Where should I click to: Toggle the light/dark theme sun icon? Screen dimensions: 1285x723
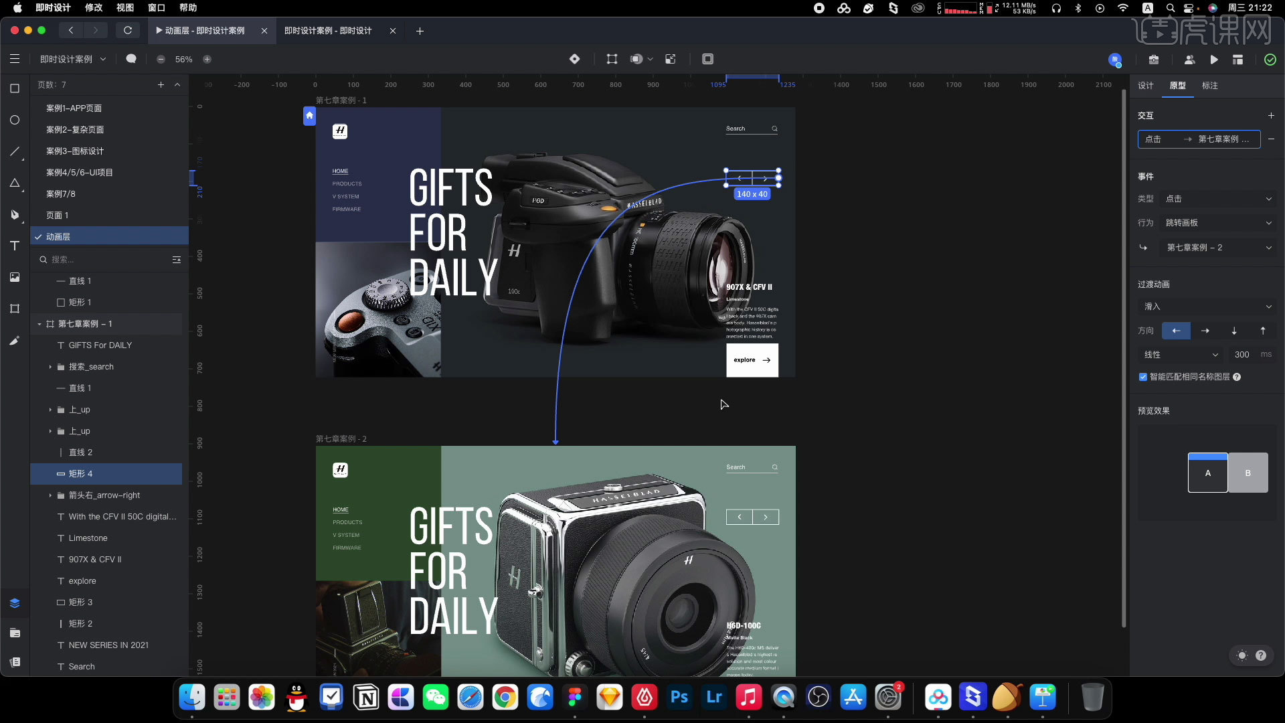point(1242,655)
